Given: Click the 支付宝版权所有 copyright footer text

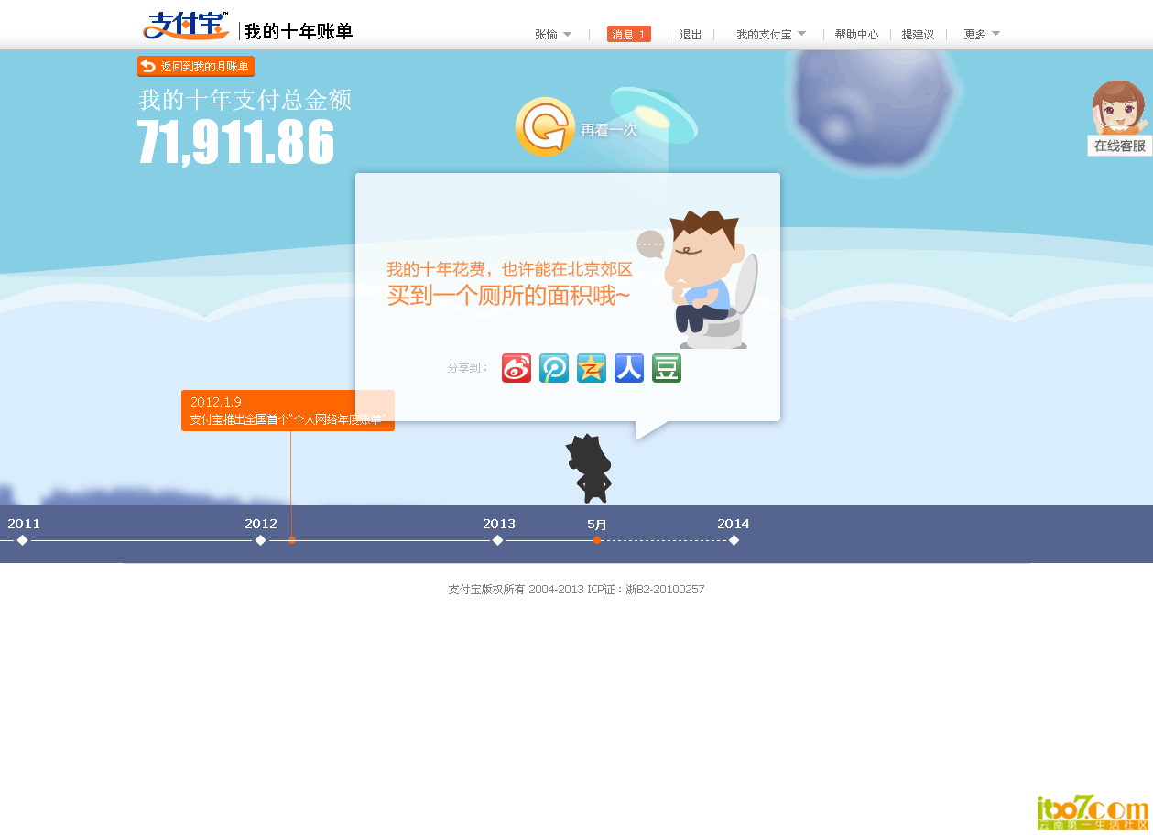Looking at the screenshot, I should click(x=576, y=590).
